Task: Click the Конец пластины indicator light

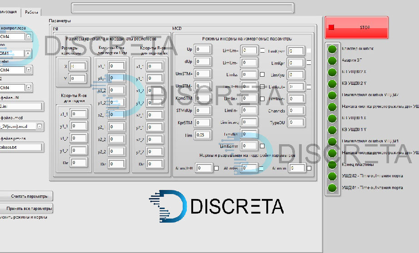Action: click(332, 165)
